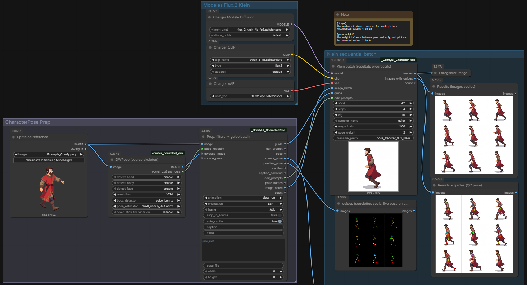Click the yellow CLIP output socket on Charger CLIP
Image resolution: width=527 pixels, height=285 pixels.
(x=292, y=55)
